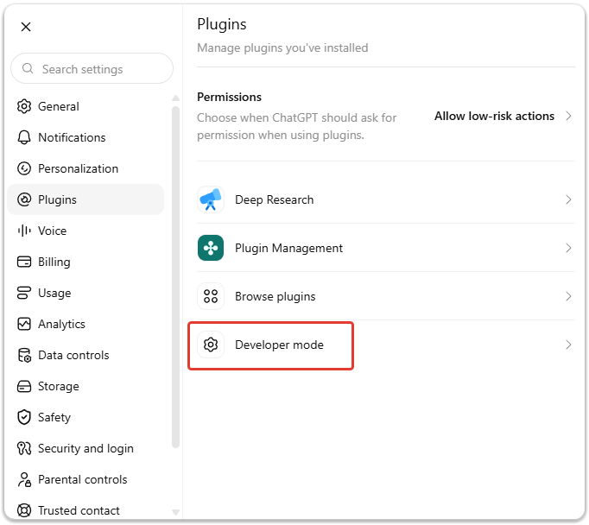This screenshot has width=589, height=525.
Task: Select Plugins in the sidebar
Action: [x=85, y=199]
